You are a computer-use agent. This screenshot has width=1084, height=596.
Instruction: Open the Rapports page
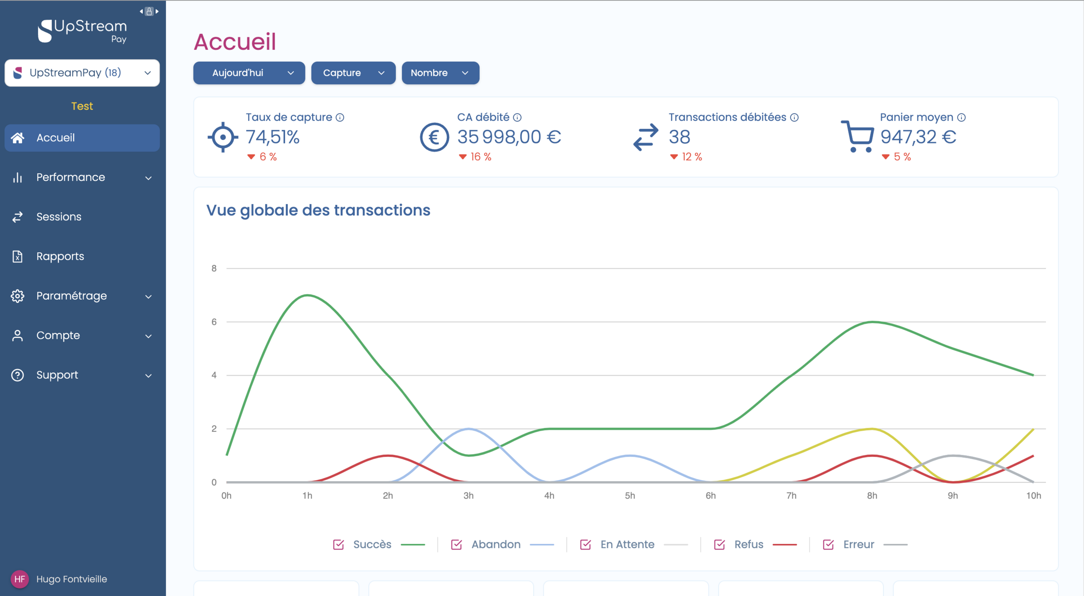(x=60, y=257)
